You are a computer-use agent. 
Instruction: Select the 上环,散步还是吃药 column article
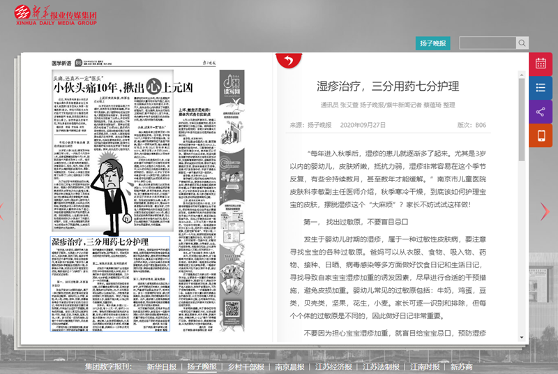tap(197, 220)
